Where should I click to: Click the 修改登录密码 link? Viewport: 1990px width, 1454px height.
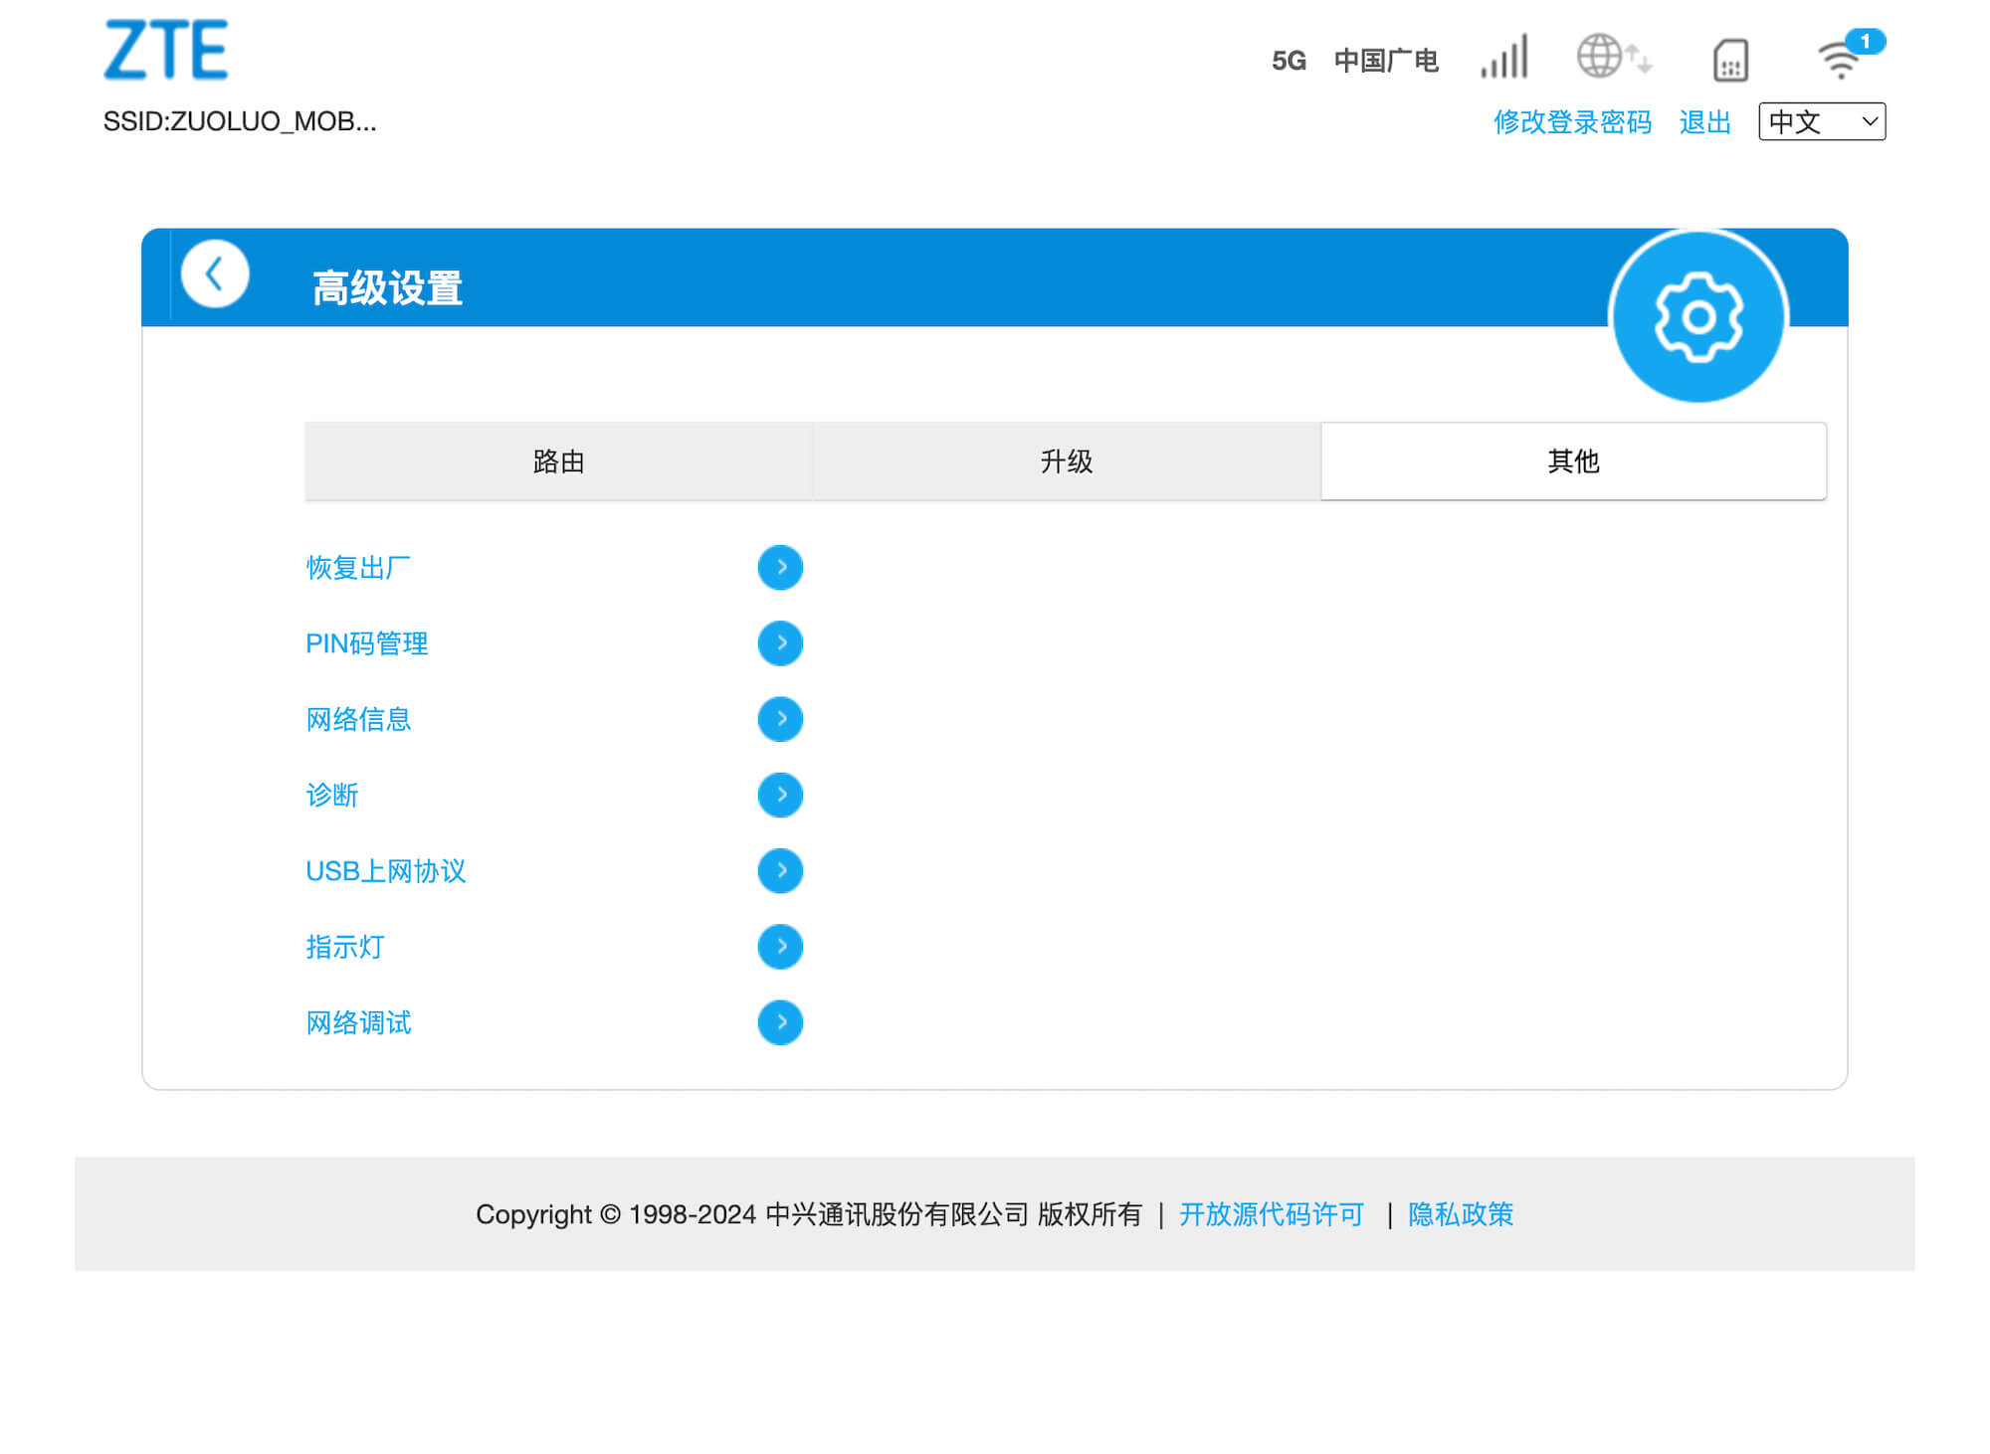tap(1572, 122)
